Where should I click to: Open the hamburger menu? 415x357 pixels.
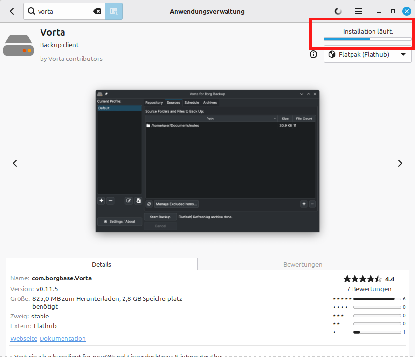[x=359, y=11]
